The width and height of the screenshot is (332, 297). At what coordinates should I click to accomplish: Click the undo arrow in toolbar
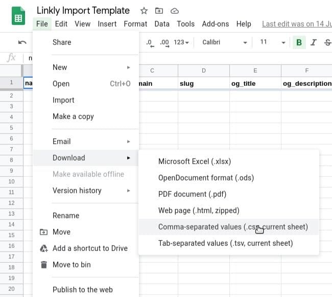pos(22,42)
